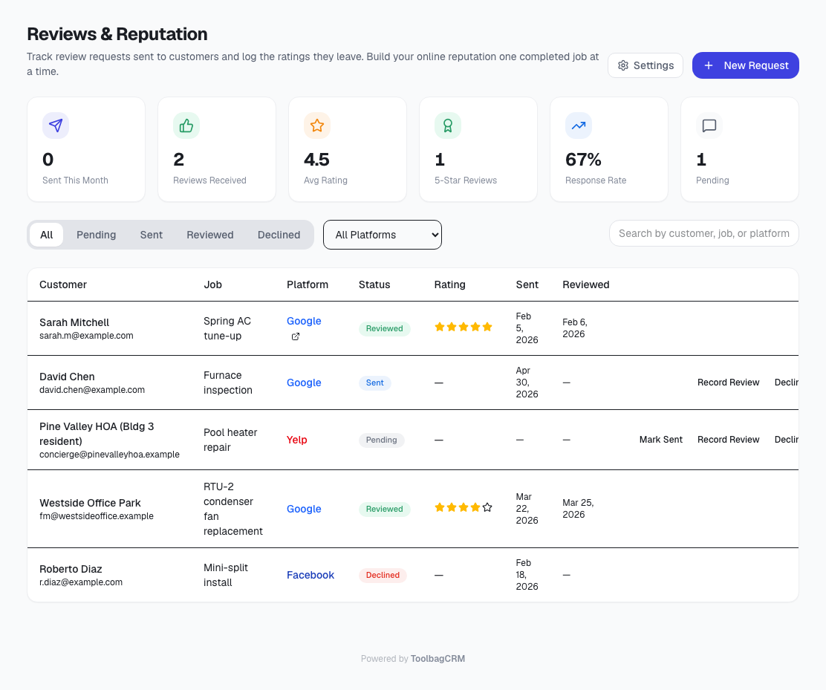826x690 pixels.
Task: Focus the search by customer field
Action: click(x=703, y=233)
